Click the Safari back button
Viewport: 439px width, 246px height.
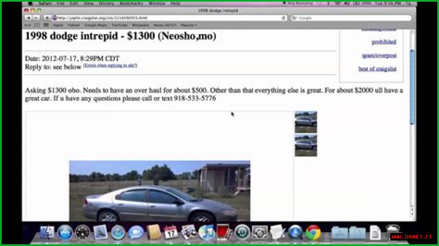[x=28, y=18]
